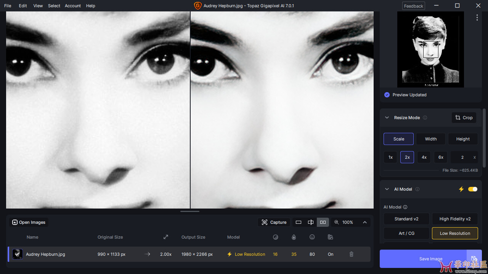This screenshot has width=488, height=274.
Task: Select side-by-side view layout icon
Action: click(x=323, y=222)
